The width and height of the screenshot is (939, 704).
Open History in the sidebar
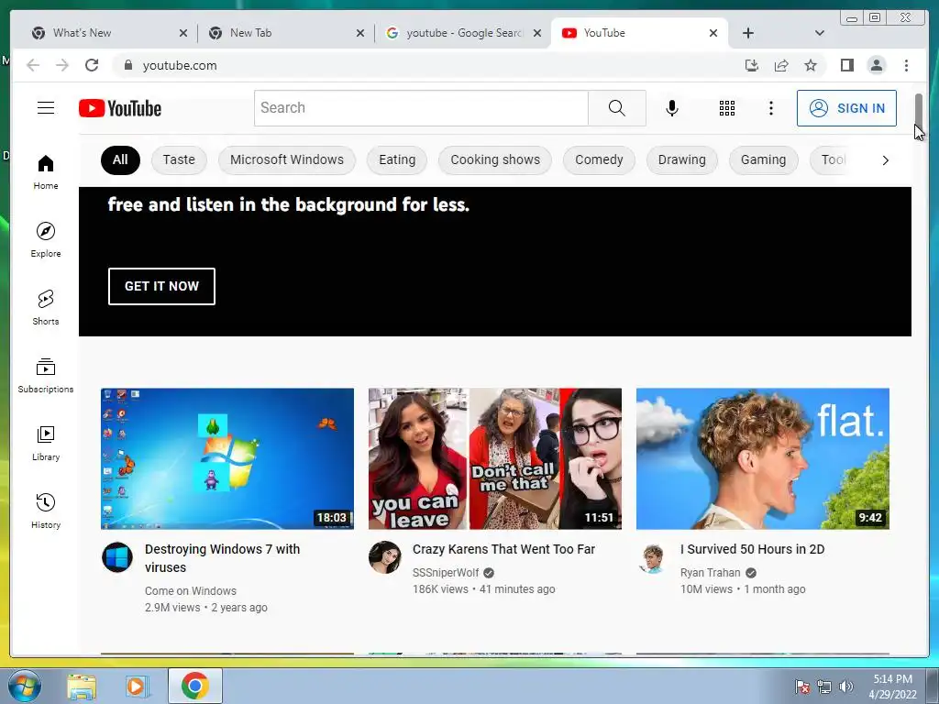click(x=46, y=511)
